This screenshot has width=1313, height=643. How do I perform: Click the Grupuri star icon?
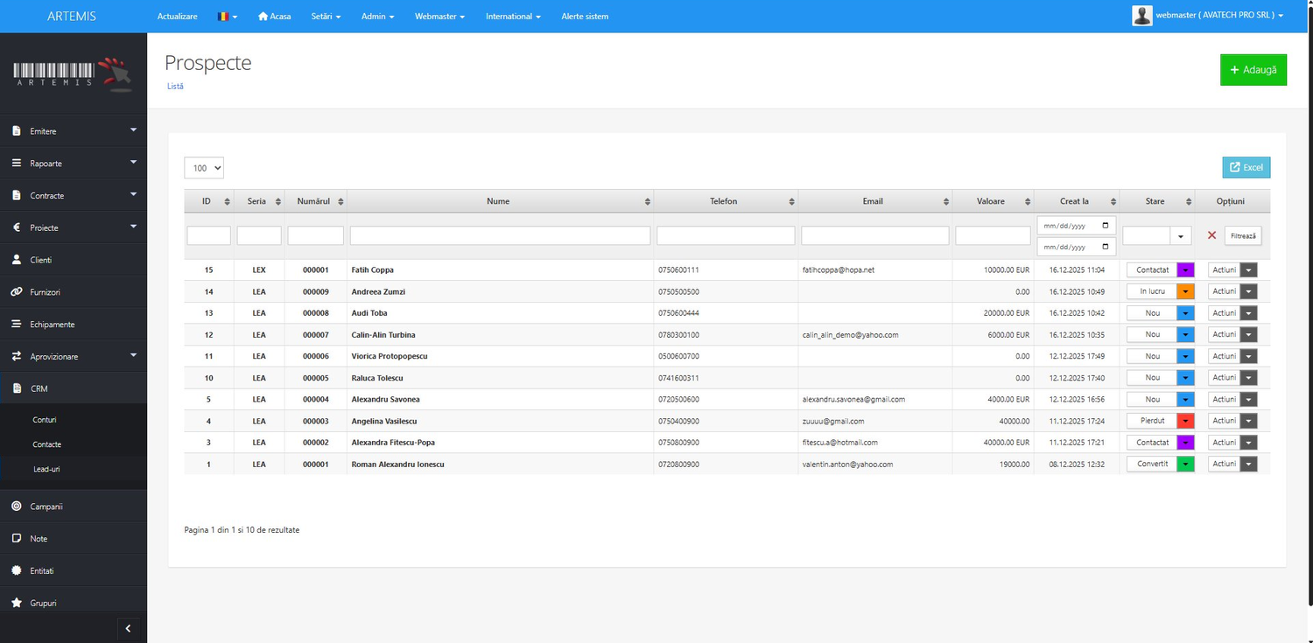coord(17,603)
